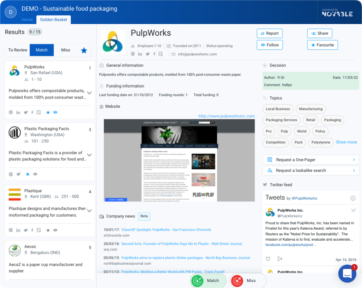Screen dimensions: 362x288
Task: Click the Beta badge beside Company news
Action: coord(144,216)
